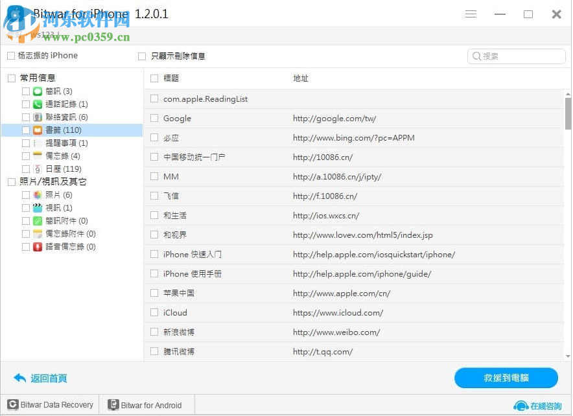The height and width of the screenshot is (416, 573).
Task: Check the 只顯示刪除信息 filter checkbox
Action: [141, 56]
